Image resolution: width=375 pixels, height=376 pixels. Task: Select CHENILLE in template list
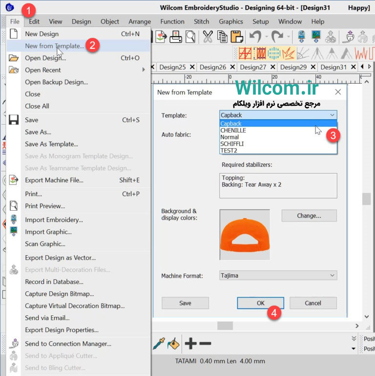tap(278, 130)
